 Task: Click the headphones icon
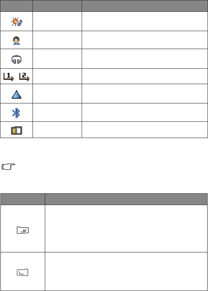point(17,60)
